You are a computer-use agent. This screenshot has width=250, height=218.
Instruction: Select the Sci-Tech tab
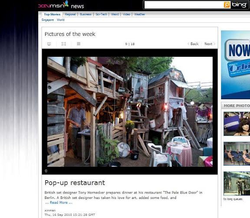click(x=101, y=14)
